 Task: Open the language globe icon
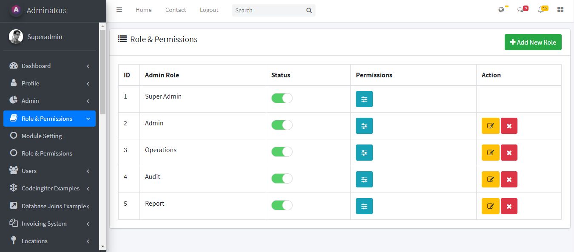[501, 10]
